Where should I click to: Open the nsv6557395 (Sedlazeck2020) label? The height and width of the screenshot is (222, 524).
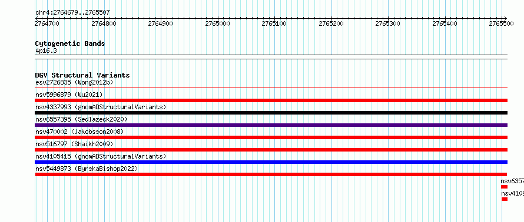[x=81, y=119]
